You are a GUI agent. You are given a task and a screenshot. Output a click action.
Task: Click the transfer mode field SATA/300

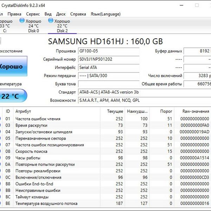(x=109, y=76)
